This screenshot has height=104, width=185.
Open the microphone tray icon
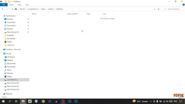click(157, 101)
